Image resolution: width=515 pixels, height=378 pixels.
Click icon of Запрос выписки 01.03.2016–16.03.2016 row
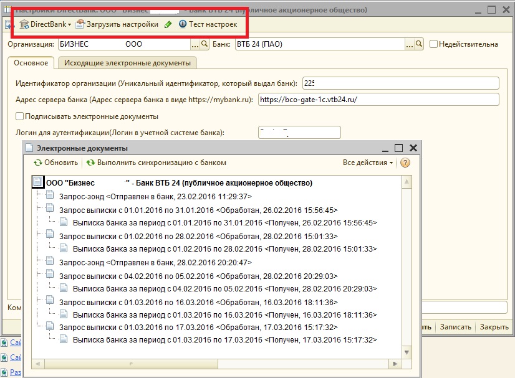(50, 300)
